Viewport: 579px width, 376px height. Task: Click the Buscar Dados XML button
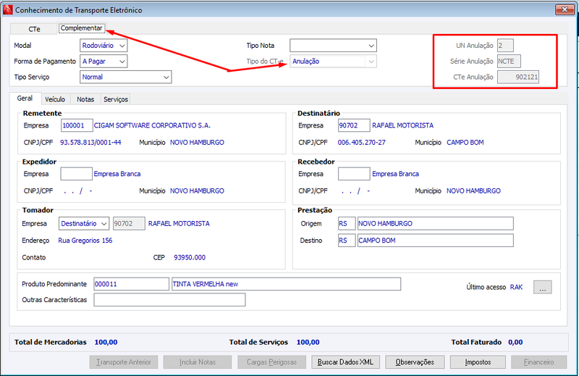pyautogui.click(x=345, y=362)
